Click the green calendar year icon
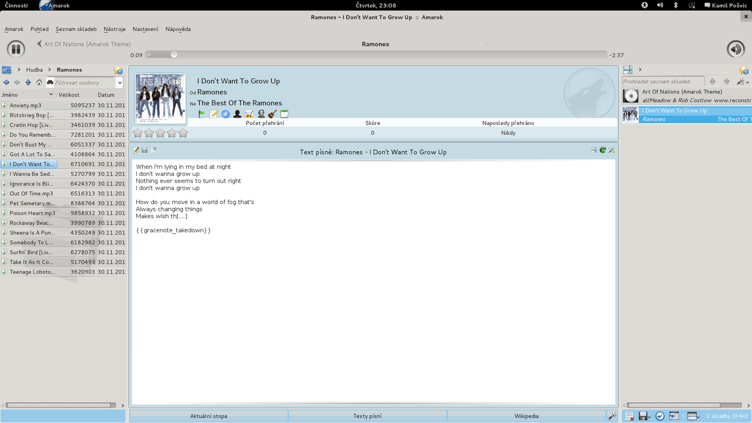 click(x=284, y=114)
